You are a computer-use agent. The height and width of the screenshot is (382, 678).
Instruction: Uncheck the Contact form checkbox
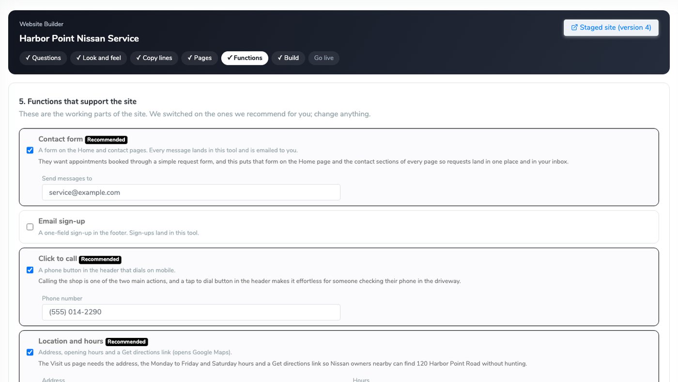30,150
